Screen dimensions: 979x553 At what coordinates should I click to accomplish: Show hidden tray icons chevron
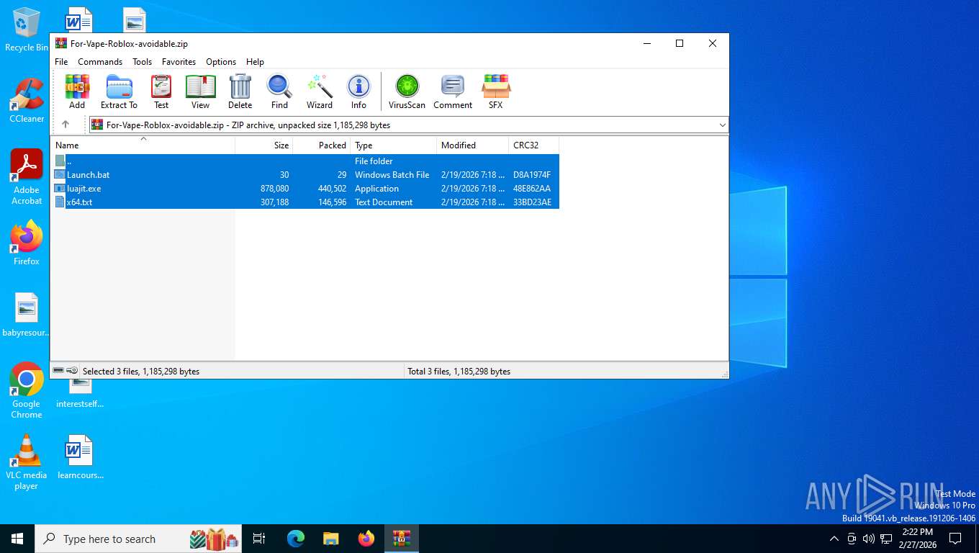(834, 539)
